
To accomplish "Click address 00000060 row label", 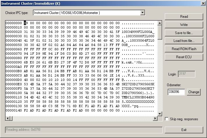I will pos(14,49).
